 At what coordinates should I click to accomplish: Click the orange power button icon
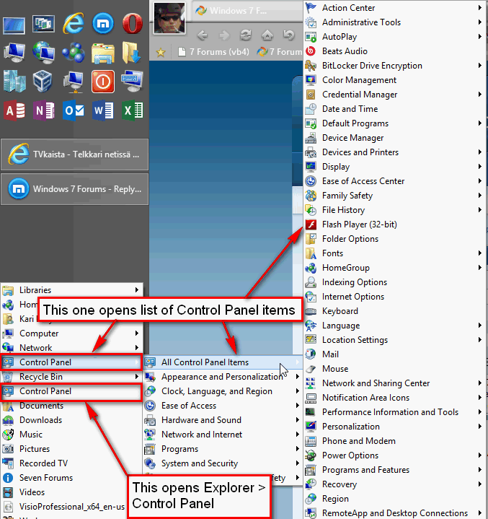point(103,81)
